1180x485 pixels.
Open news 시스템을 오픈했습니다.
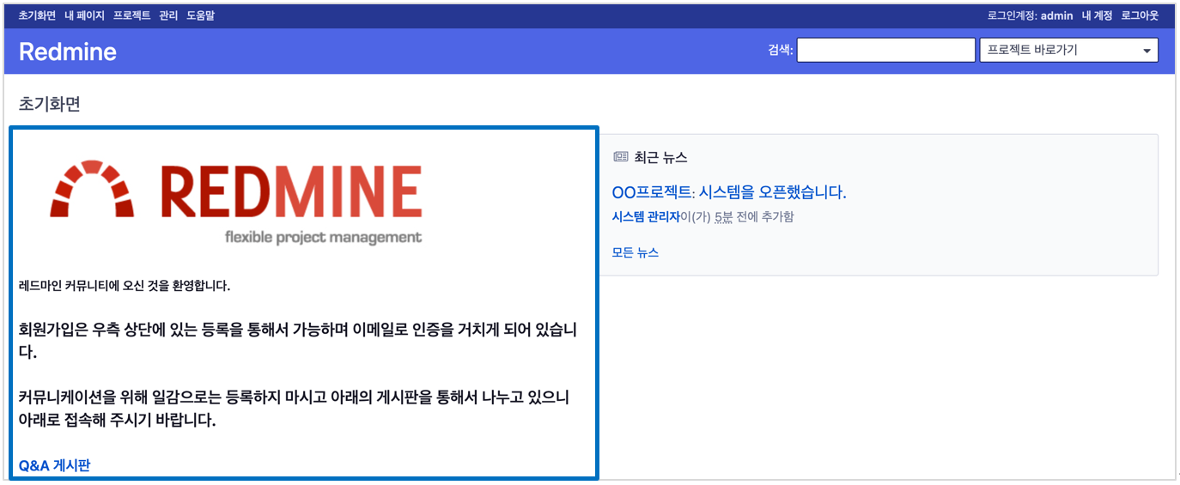click(772, 192)
